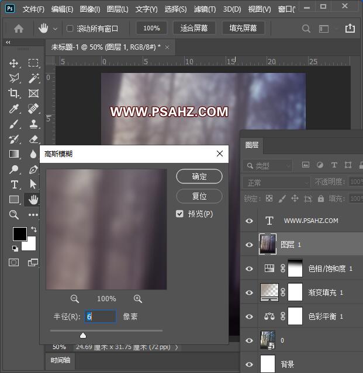This screenshot has height=373, width=363.
Task: Select the Eyedropper tool
Action: point(14,109)
